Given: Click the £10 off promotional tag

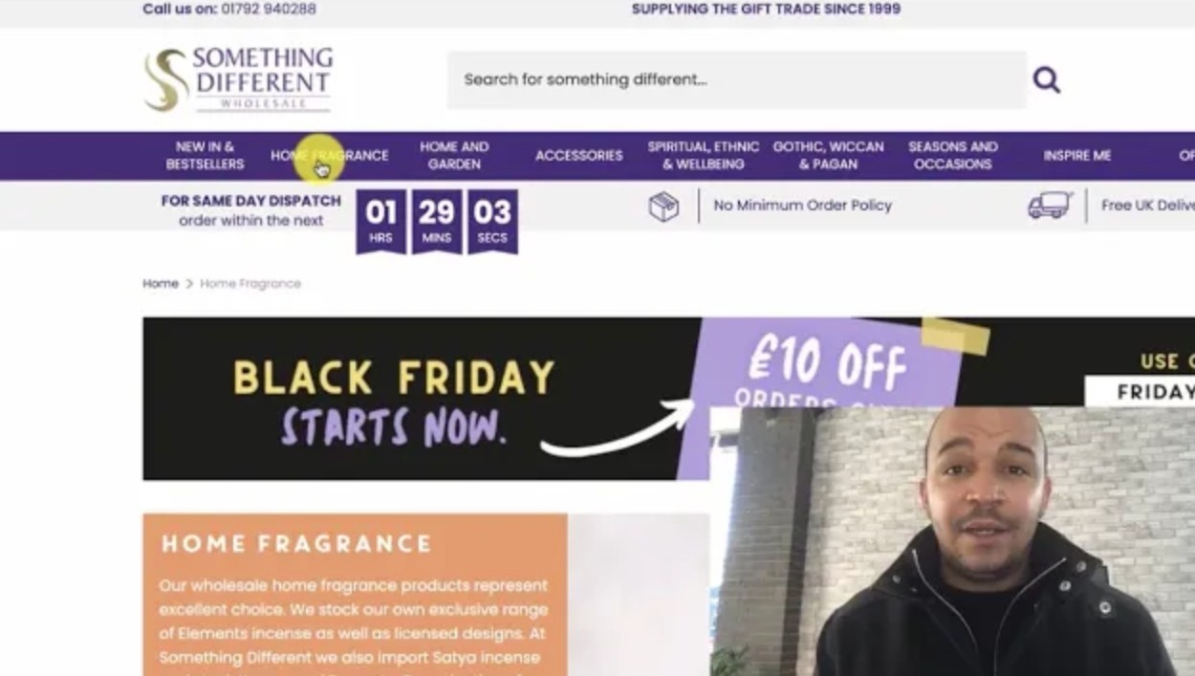Looking at the screenshot, I should pyautogui.click(x=828, y=363).
